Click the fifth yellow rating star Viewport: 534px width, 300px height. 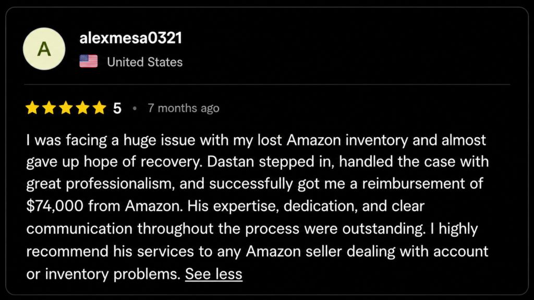pos(99,108)
